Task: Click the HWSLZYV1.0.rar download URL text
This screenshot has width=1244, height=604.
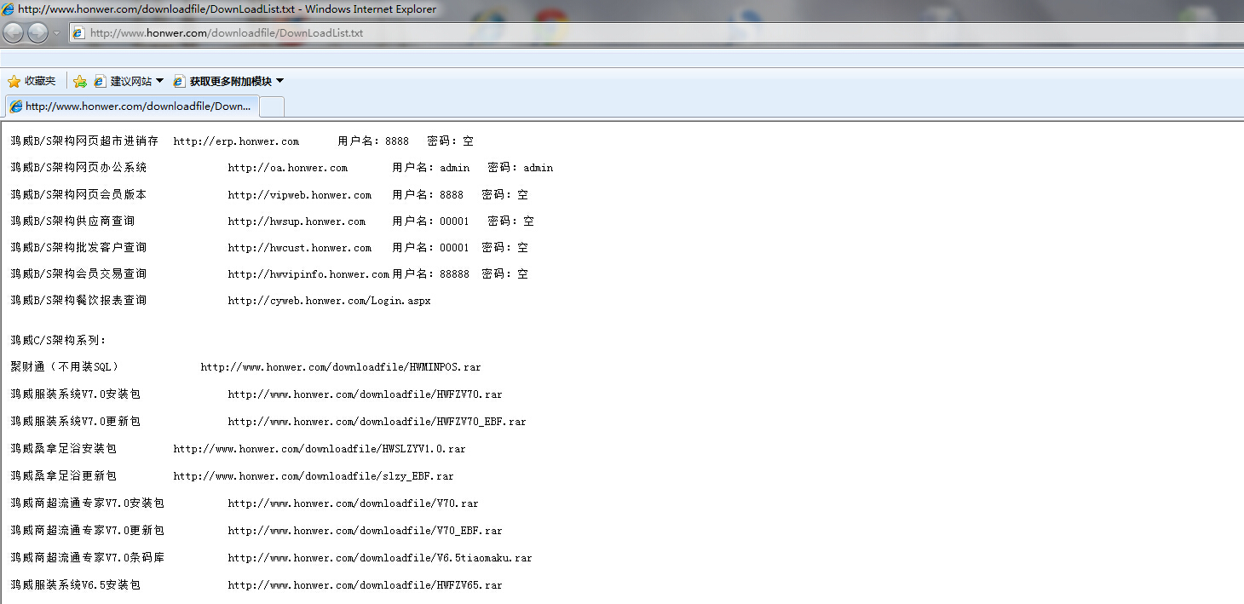Action: coord(320,449)
